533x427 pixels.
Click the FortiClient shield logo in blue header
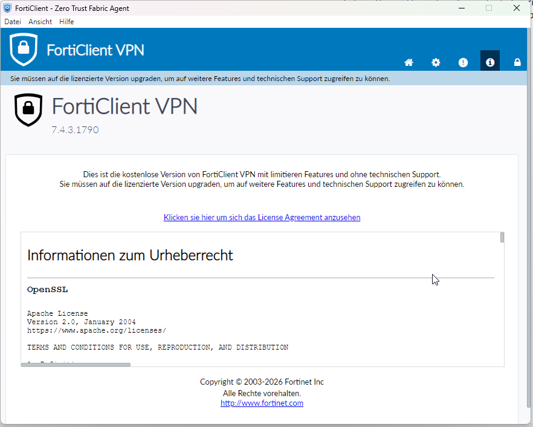pyautogui.click(x=24, y=50)
